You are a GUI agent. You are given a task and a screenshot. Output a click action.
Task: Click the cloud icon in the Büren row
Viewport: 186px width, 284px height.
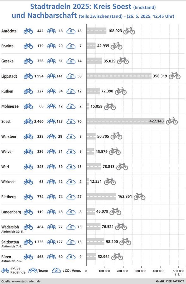point(71,257)
